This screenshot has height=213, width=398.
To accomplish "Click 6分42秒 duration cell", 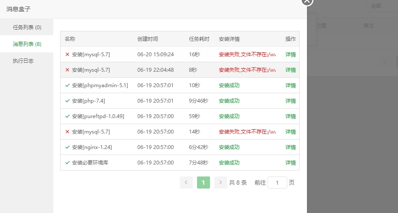I will pyautogui.click(x=198, y=147).
